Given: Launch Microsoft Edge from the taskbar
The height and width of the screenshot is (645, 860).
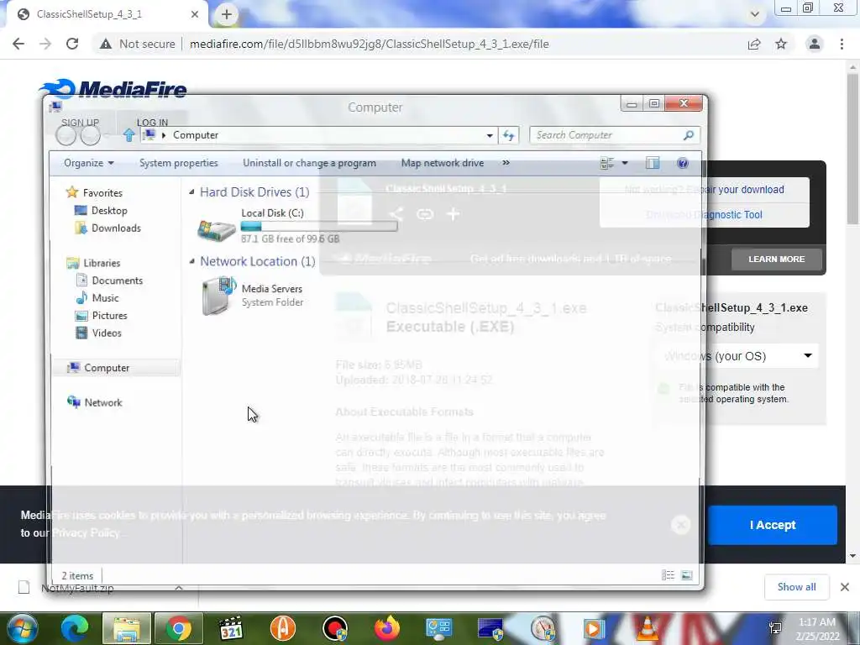Looking at the screenshot, I should pos(75,628).
